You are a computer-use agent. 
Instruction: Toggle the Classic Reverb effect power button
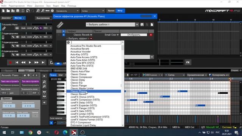[64, 35]
